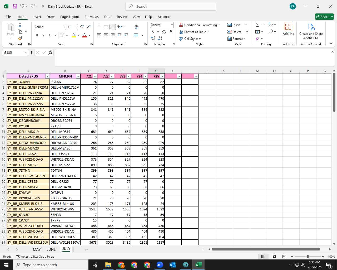
Task: Click Merge & Center icon
Action: (x=136, y=35)
